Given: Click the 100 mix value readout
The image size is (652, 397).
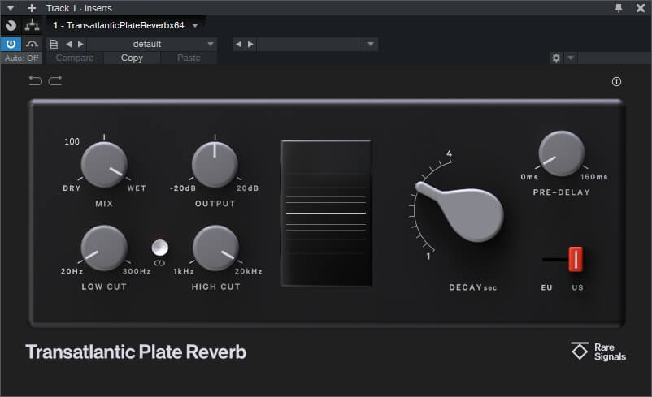Looking at the screenshot, I should 72,141.
